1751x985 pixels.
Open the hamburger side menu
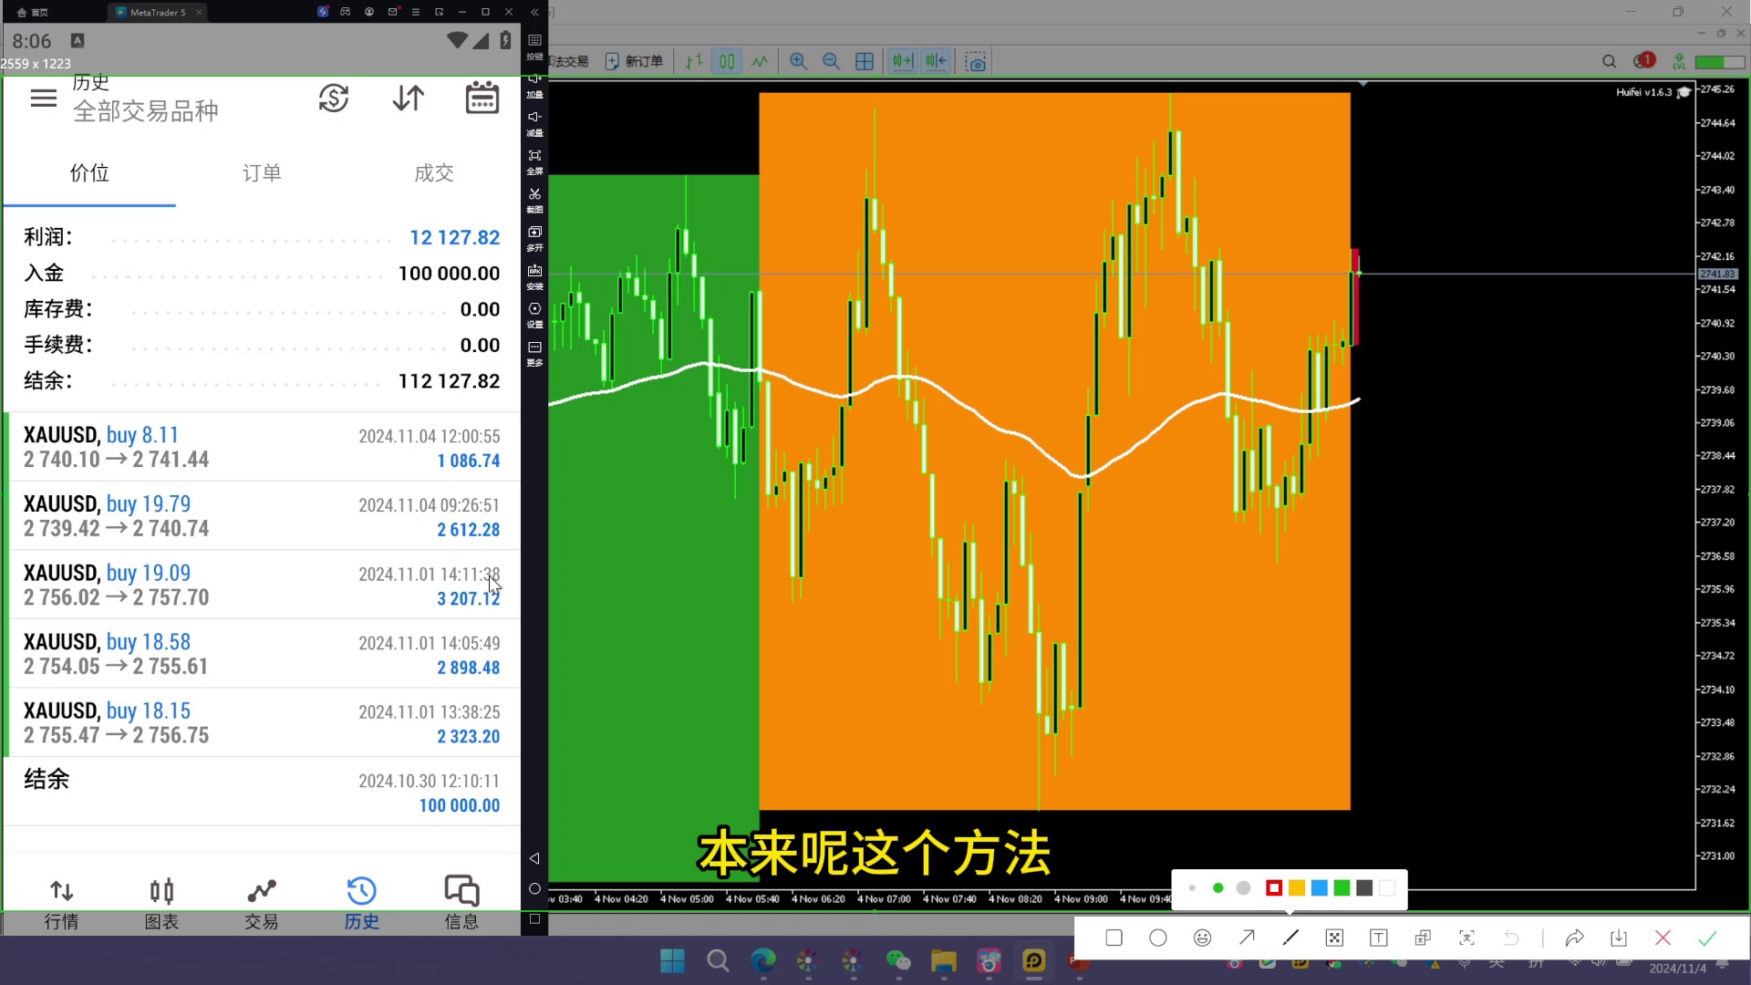pos(43,98)
